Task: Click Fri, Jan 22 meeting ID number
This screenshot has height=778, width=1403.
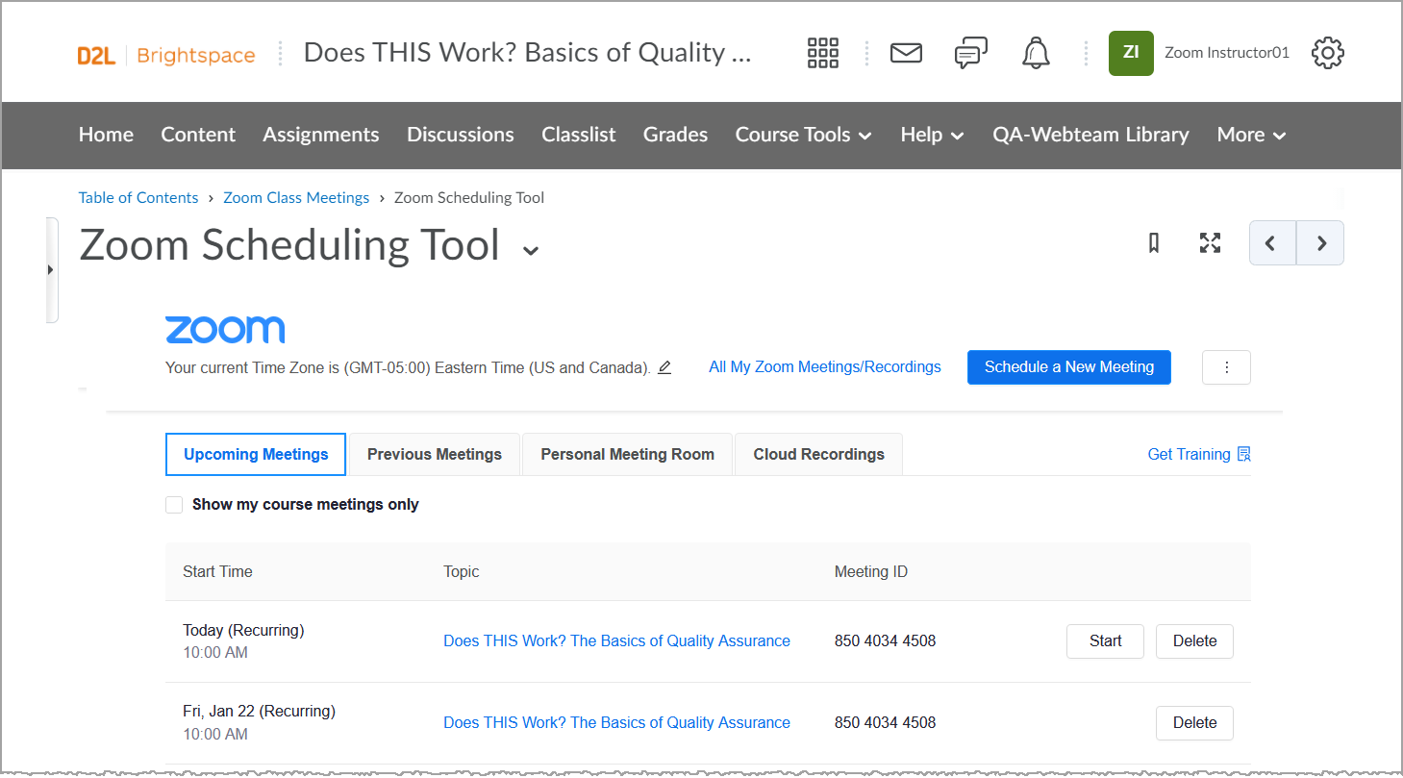Action: click(x=885, y=723)
